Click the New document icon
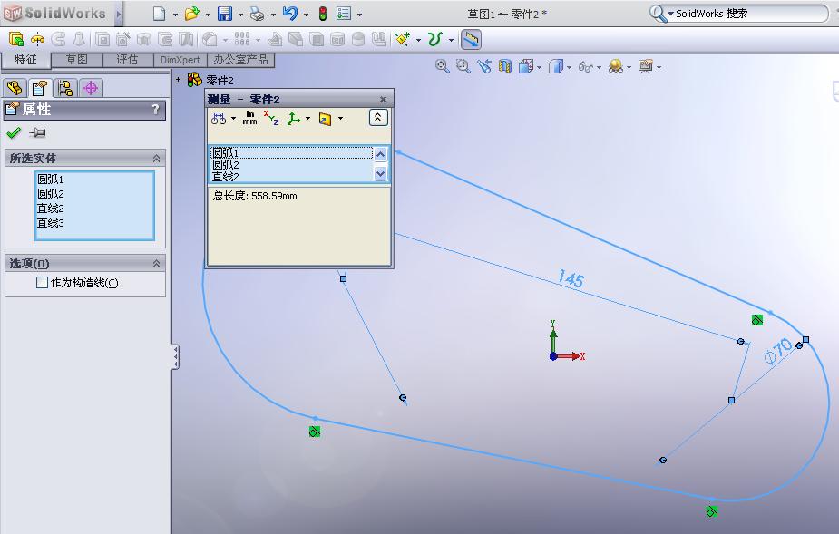 [x=159, y=14]
